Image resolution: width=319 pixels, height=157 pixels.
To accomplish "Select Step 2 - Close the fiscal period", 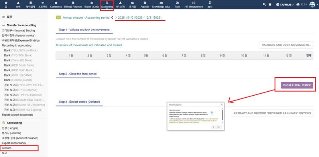I will click(x=78, y=74).
